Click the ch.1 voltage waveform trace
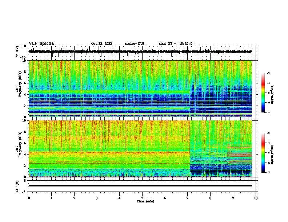288x222 pixels. point(140,52)
